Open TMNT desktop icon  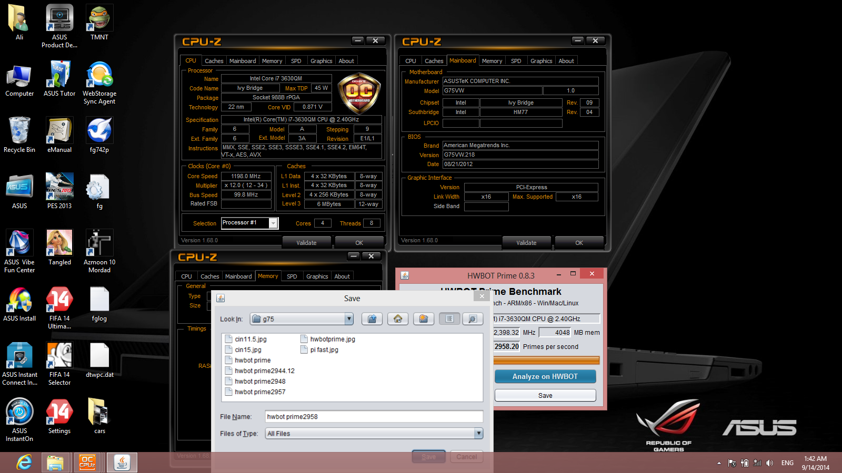coord(99,22)
